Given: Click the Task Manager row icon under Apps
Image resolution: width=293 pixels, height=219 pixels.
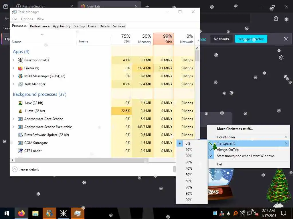Looking at the screenshot, I should coord(20,84).
